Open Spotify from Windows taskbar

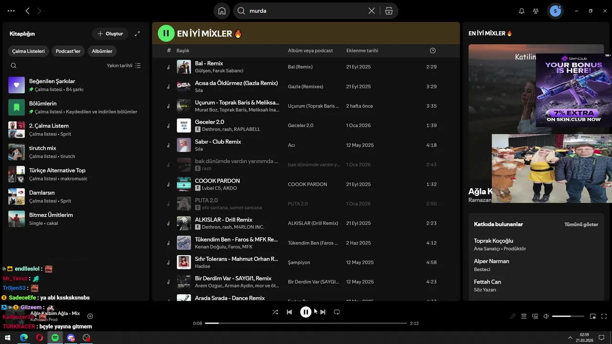pos(55,337)
